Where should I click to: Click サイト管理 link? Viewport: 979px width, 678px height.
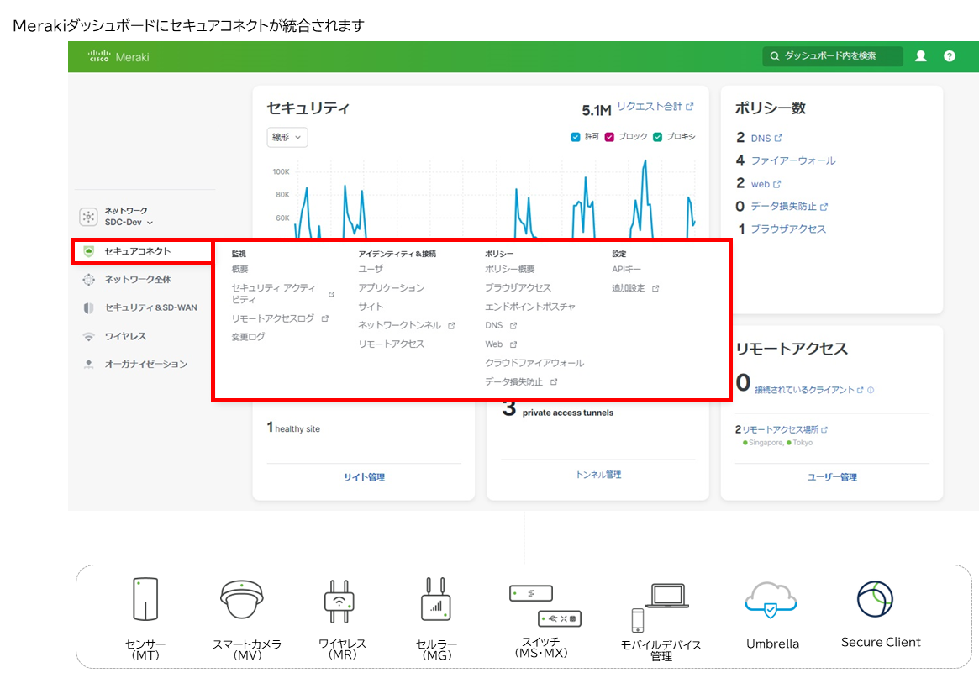click(x=364, y=477)
